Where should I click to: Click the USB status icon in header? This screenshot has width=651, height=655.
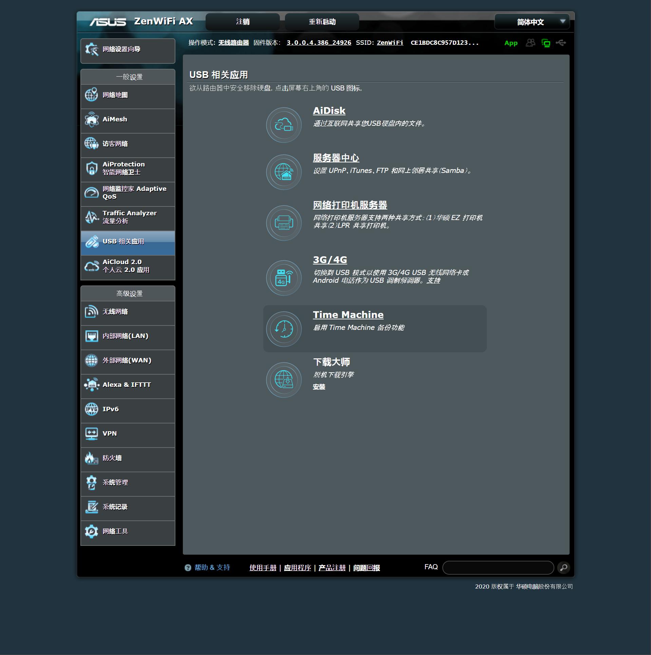561,43
